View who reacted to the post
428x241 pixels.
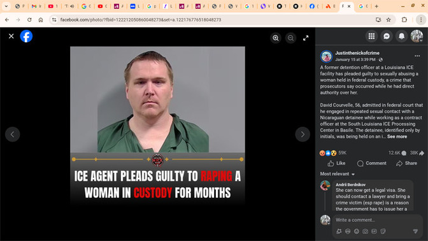point(328,153)
